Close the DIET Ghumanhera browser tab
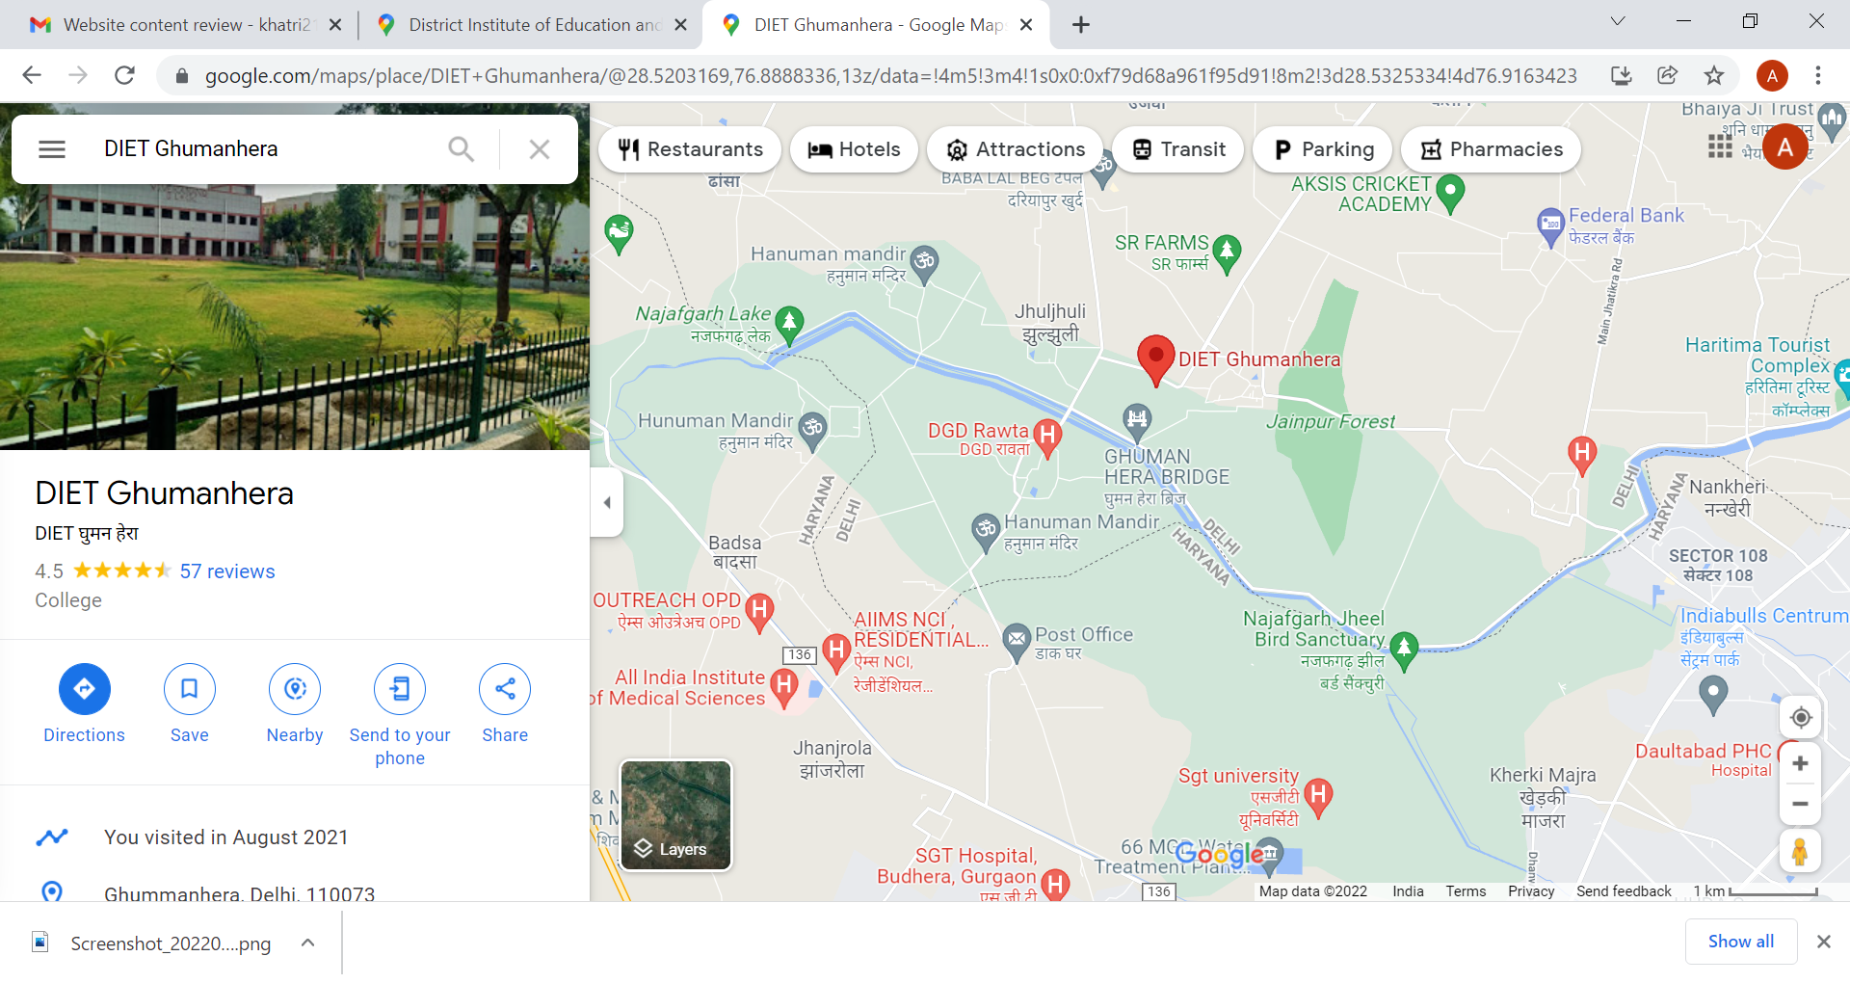 (1026, 25)
